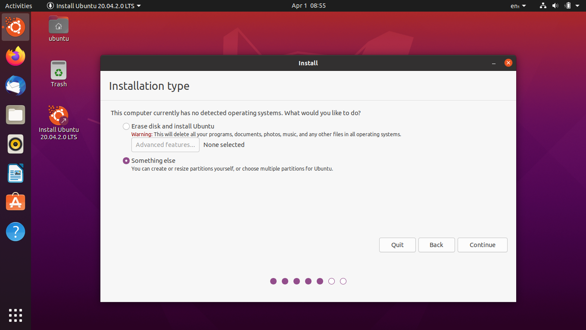Open the Files application icon
The width and height of the screenshot is (586, 330).
(16, 115)
